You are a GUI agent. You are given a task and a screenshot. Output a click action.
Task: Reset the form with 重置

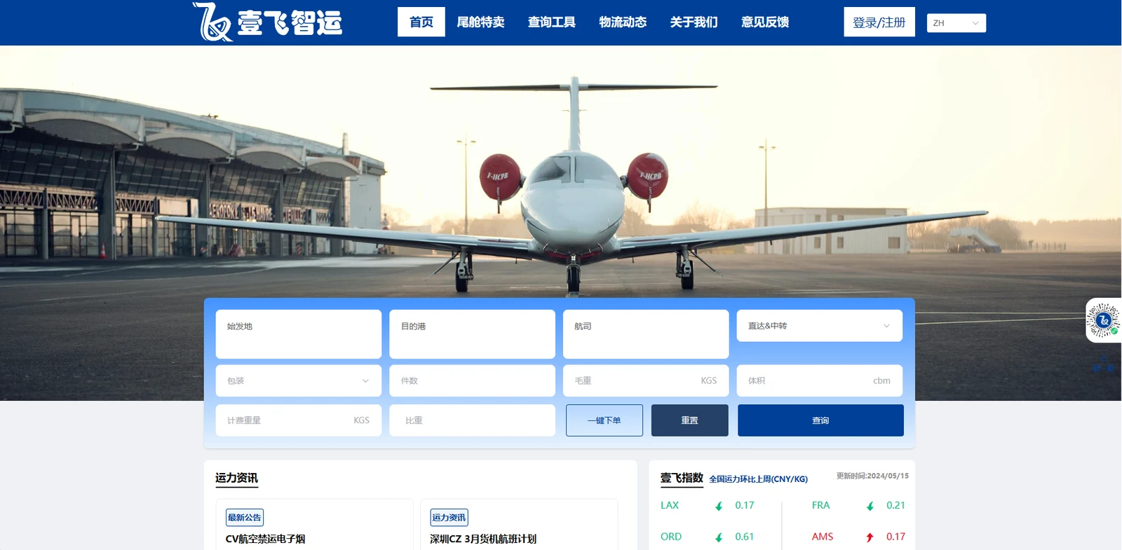[x=690, y=420]
